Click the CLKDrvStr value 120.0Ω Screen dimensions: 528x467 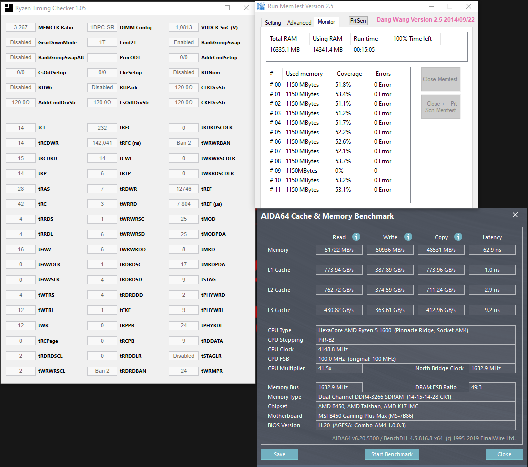coord(183,87)
